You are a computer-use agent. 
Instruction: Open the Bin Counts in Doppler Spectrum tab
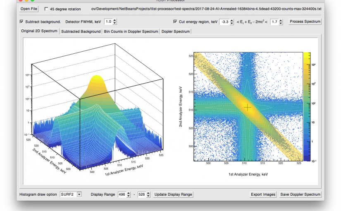tap(131, 31)
